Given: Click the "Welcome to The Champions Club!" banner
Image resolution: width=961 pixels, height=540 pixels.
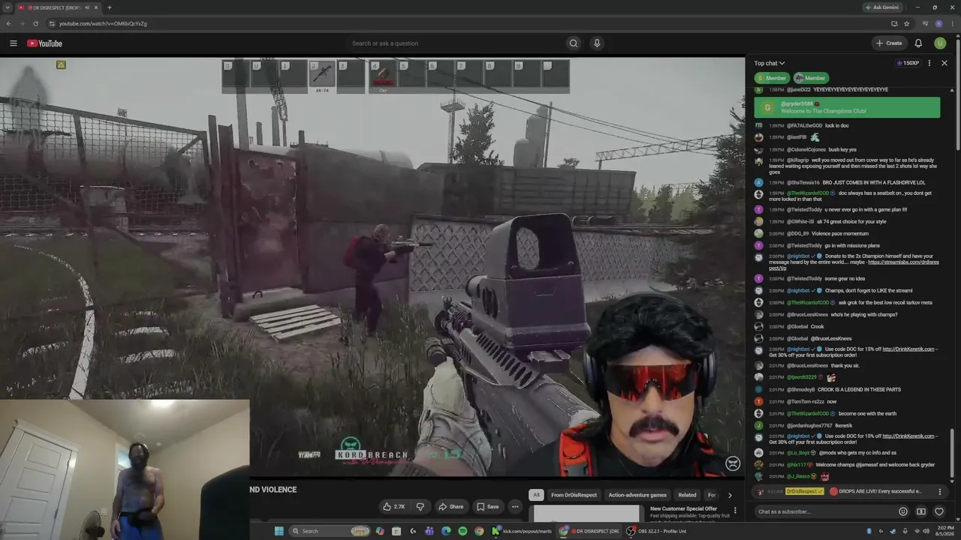Looking at the screenshot, I should [847, 107].
